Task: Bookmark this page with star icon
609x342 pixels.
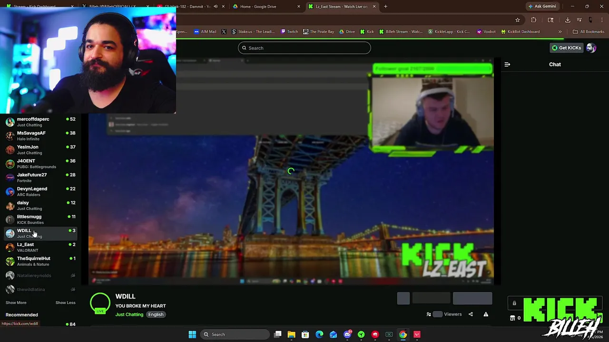Action: [518, 20]
